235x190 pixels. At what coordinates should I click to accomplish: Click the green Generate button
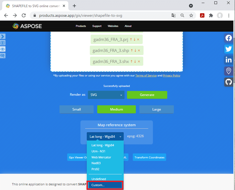pyautogui.click(x=147, y=95)
